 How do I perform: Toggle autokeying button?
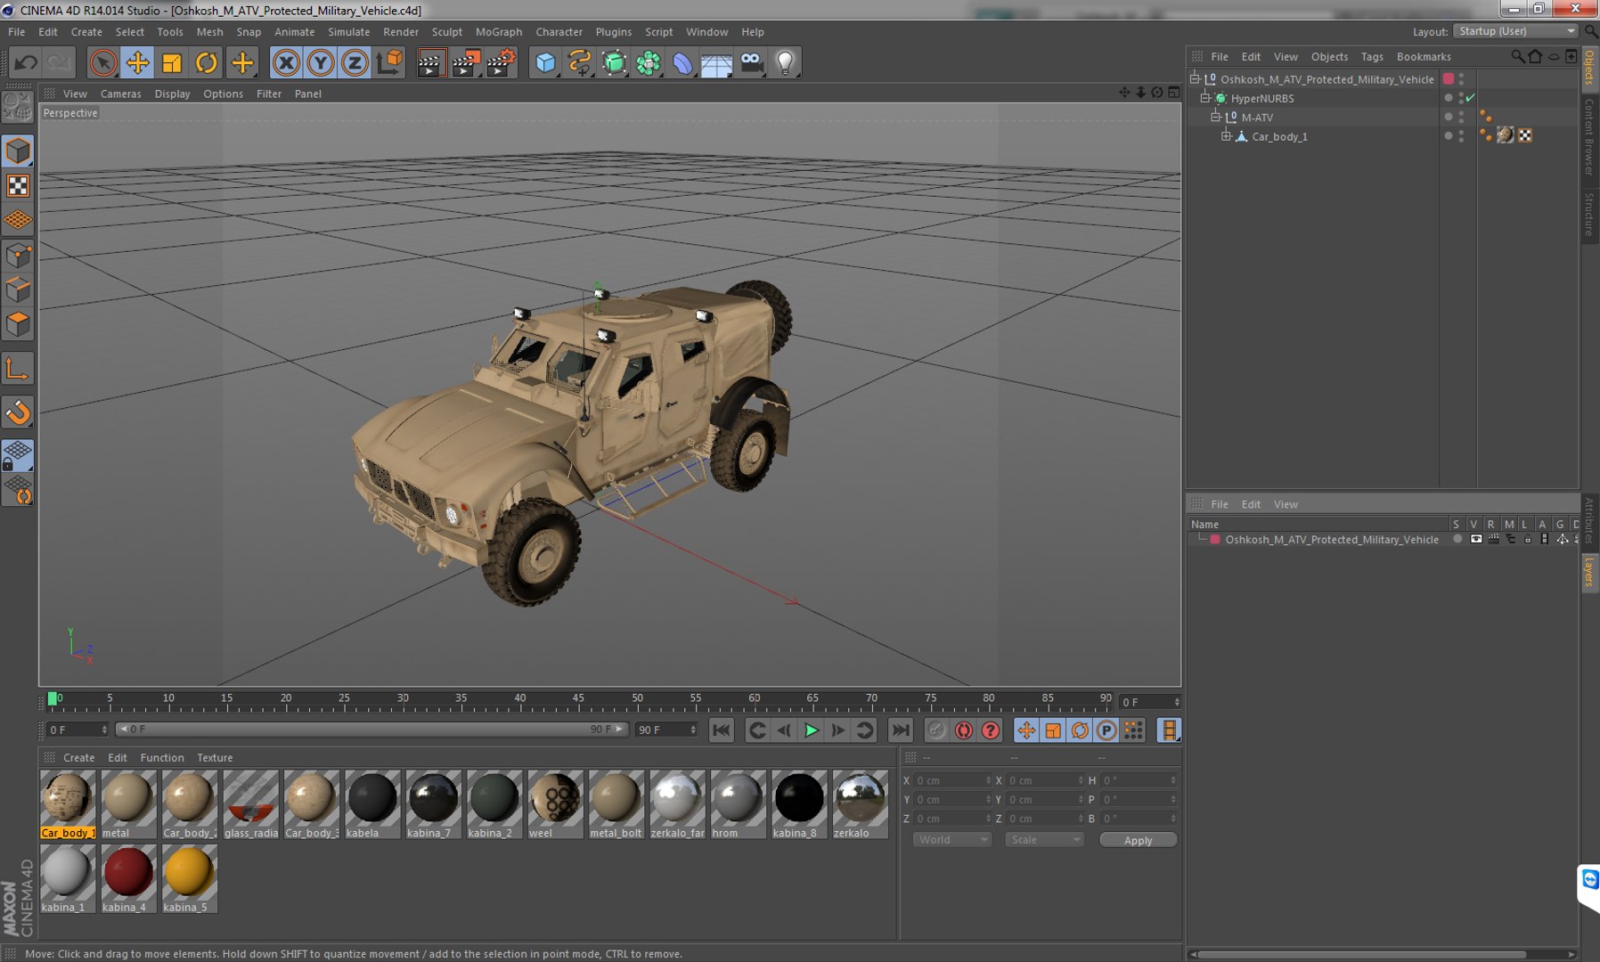click(964, 730)
